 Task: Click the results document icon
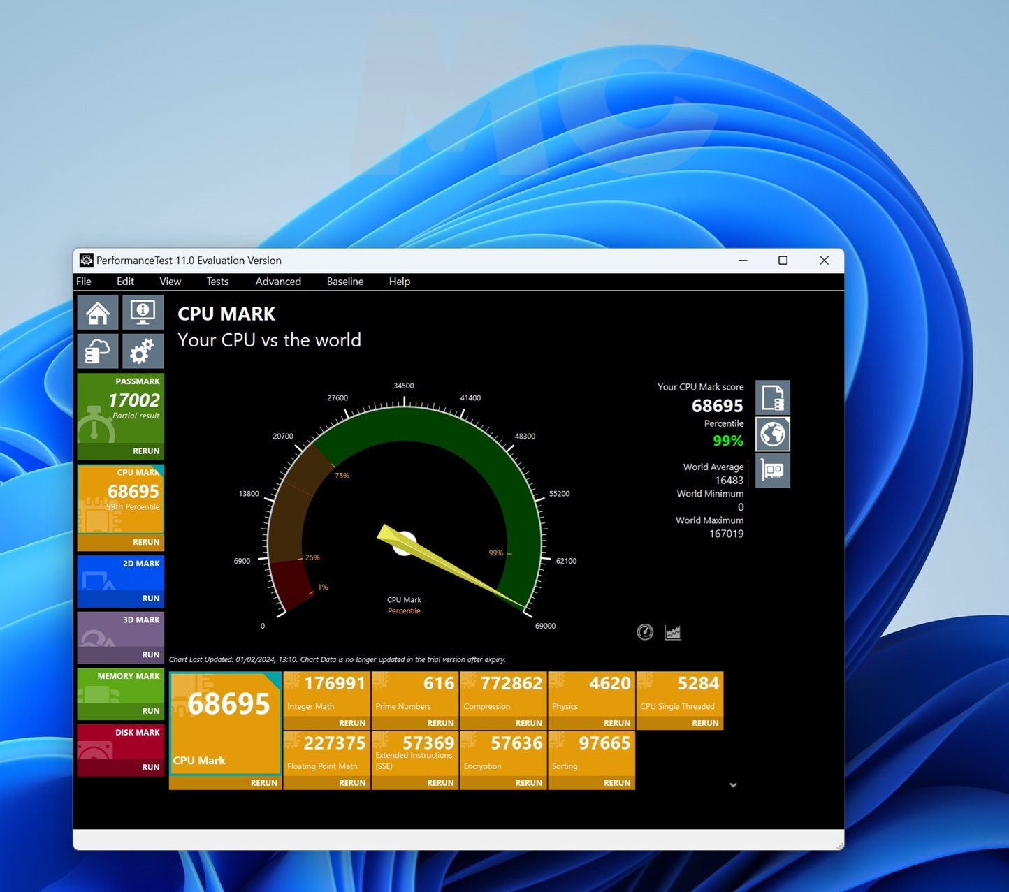tap(772, 398)
